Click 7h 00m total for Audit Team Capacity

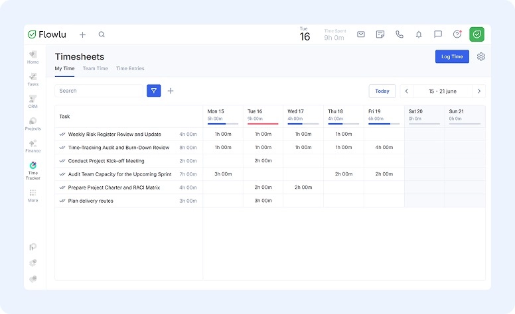188,174
